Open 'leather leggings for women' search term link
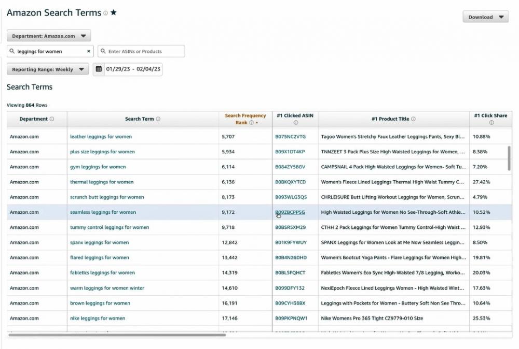 coord(101,136)
